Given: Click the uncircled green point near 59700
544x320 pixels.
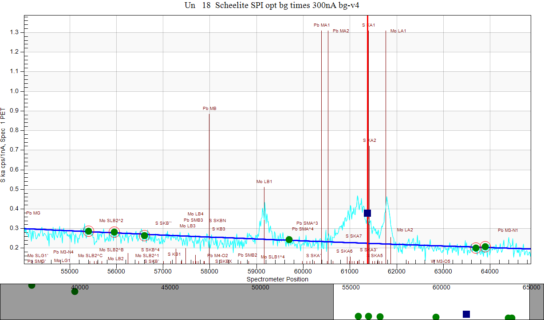Looking at the screenshot, I should (289, 240).
